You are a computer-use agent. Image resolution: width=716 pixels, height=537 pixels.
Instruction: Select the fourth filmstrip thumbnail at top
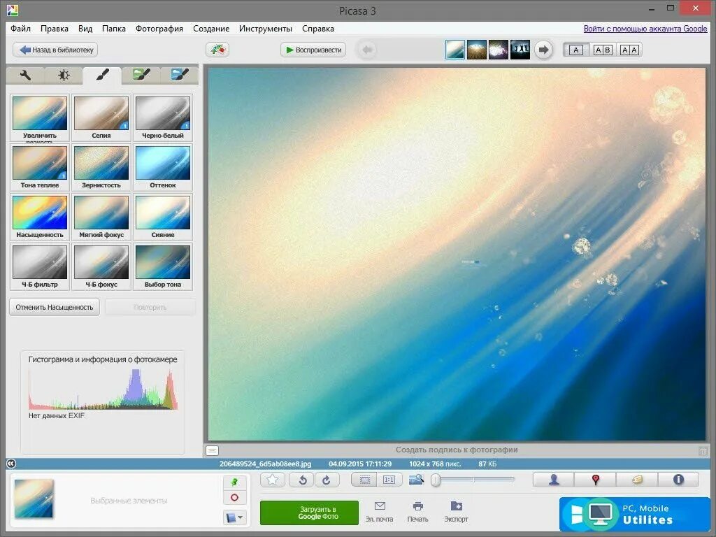click(520, 50)
